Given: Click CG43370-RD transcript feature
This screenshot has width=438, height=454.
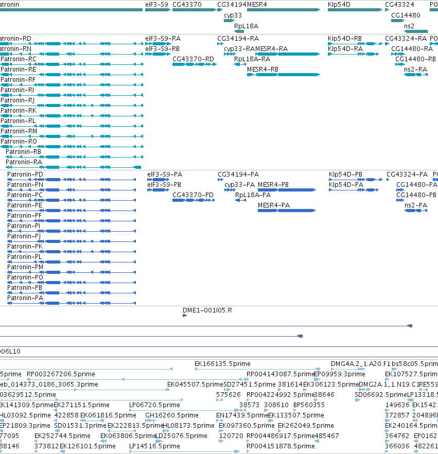Looking at the screenshot, I should click(194, 64).
